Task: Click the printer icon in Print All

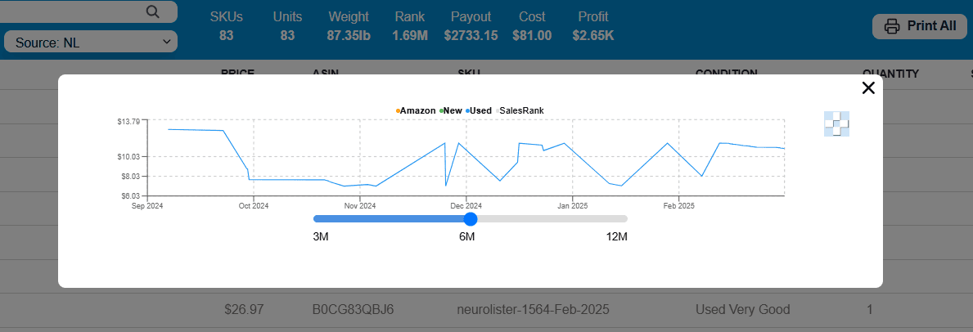Action: (x=892, y=26)
